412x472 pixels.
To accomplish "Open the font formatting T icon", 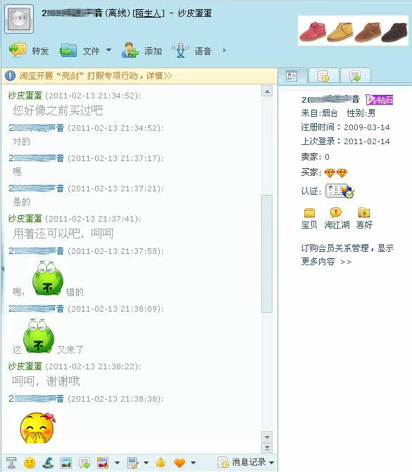I will point(11,463).
